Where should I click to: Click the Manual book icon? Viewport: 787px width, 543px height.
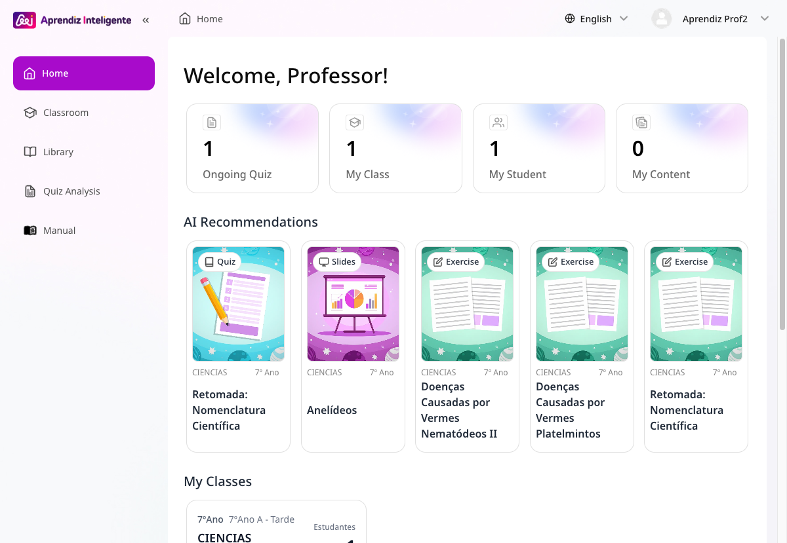pos(30,231)
